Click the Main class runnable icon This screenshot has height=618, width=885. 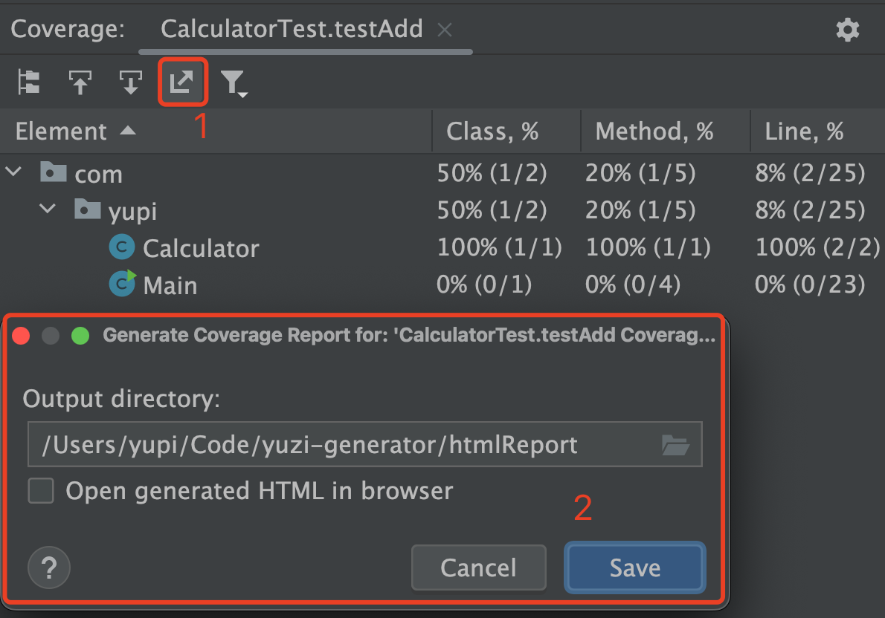[x=123, y=284]
